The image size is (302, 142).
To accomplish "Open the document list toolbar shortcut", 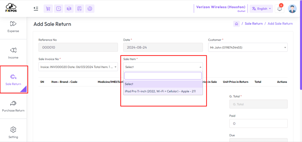I will [x=79, y=9].
